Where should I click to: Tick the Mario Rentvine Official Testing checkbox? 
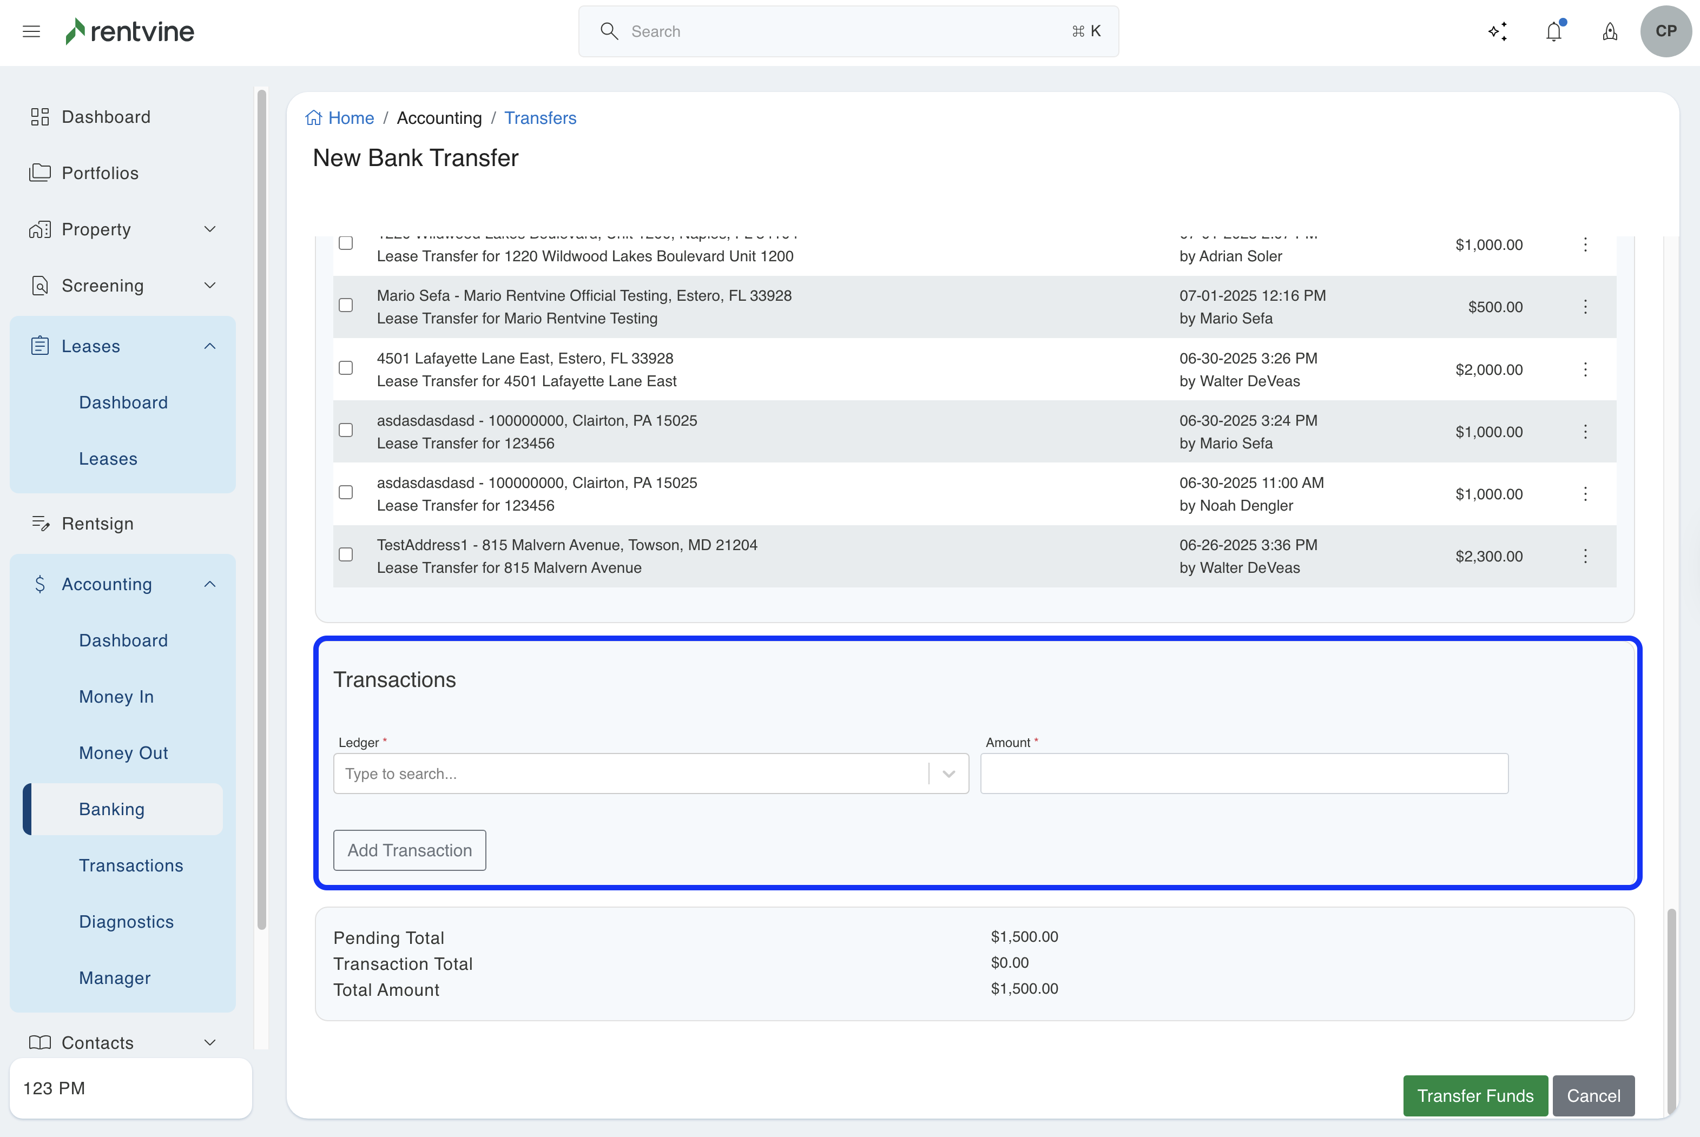tap(346, 305)
